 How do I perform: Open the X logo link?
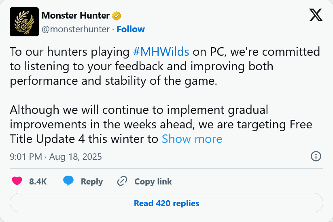(x=316, y=15)
